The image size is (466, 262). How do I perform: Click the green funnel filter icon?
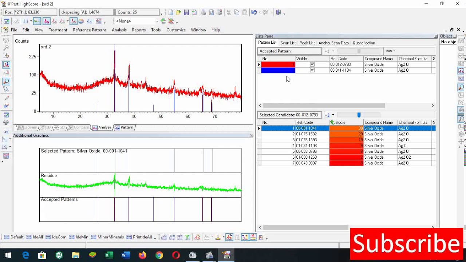pyautogui.click(x=187, y=237)
